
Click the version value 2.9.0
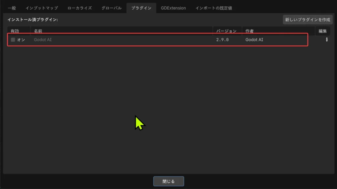pos(222,40)
